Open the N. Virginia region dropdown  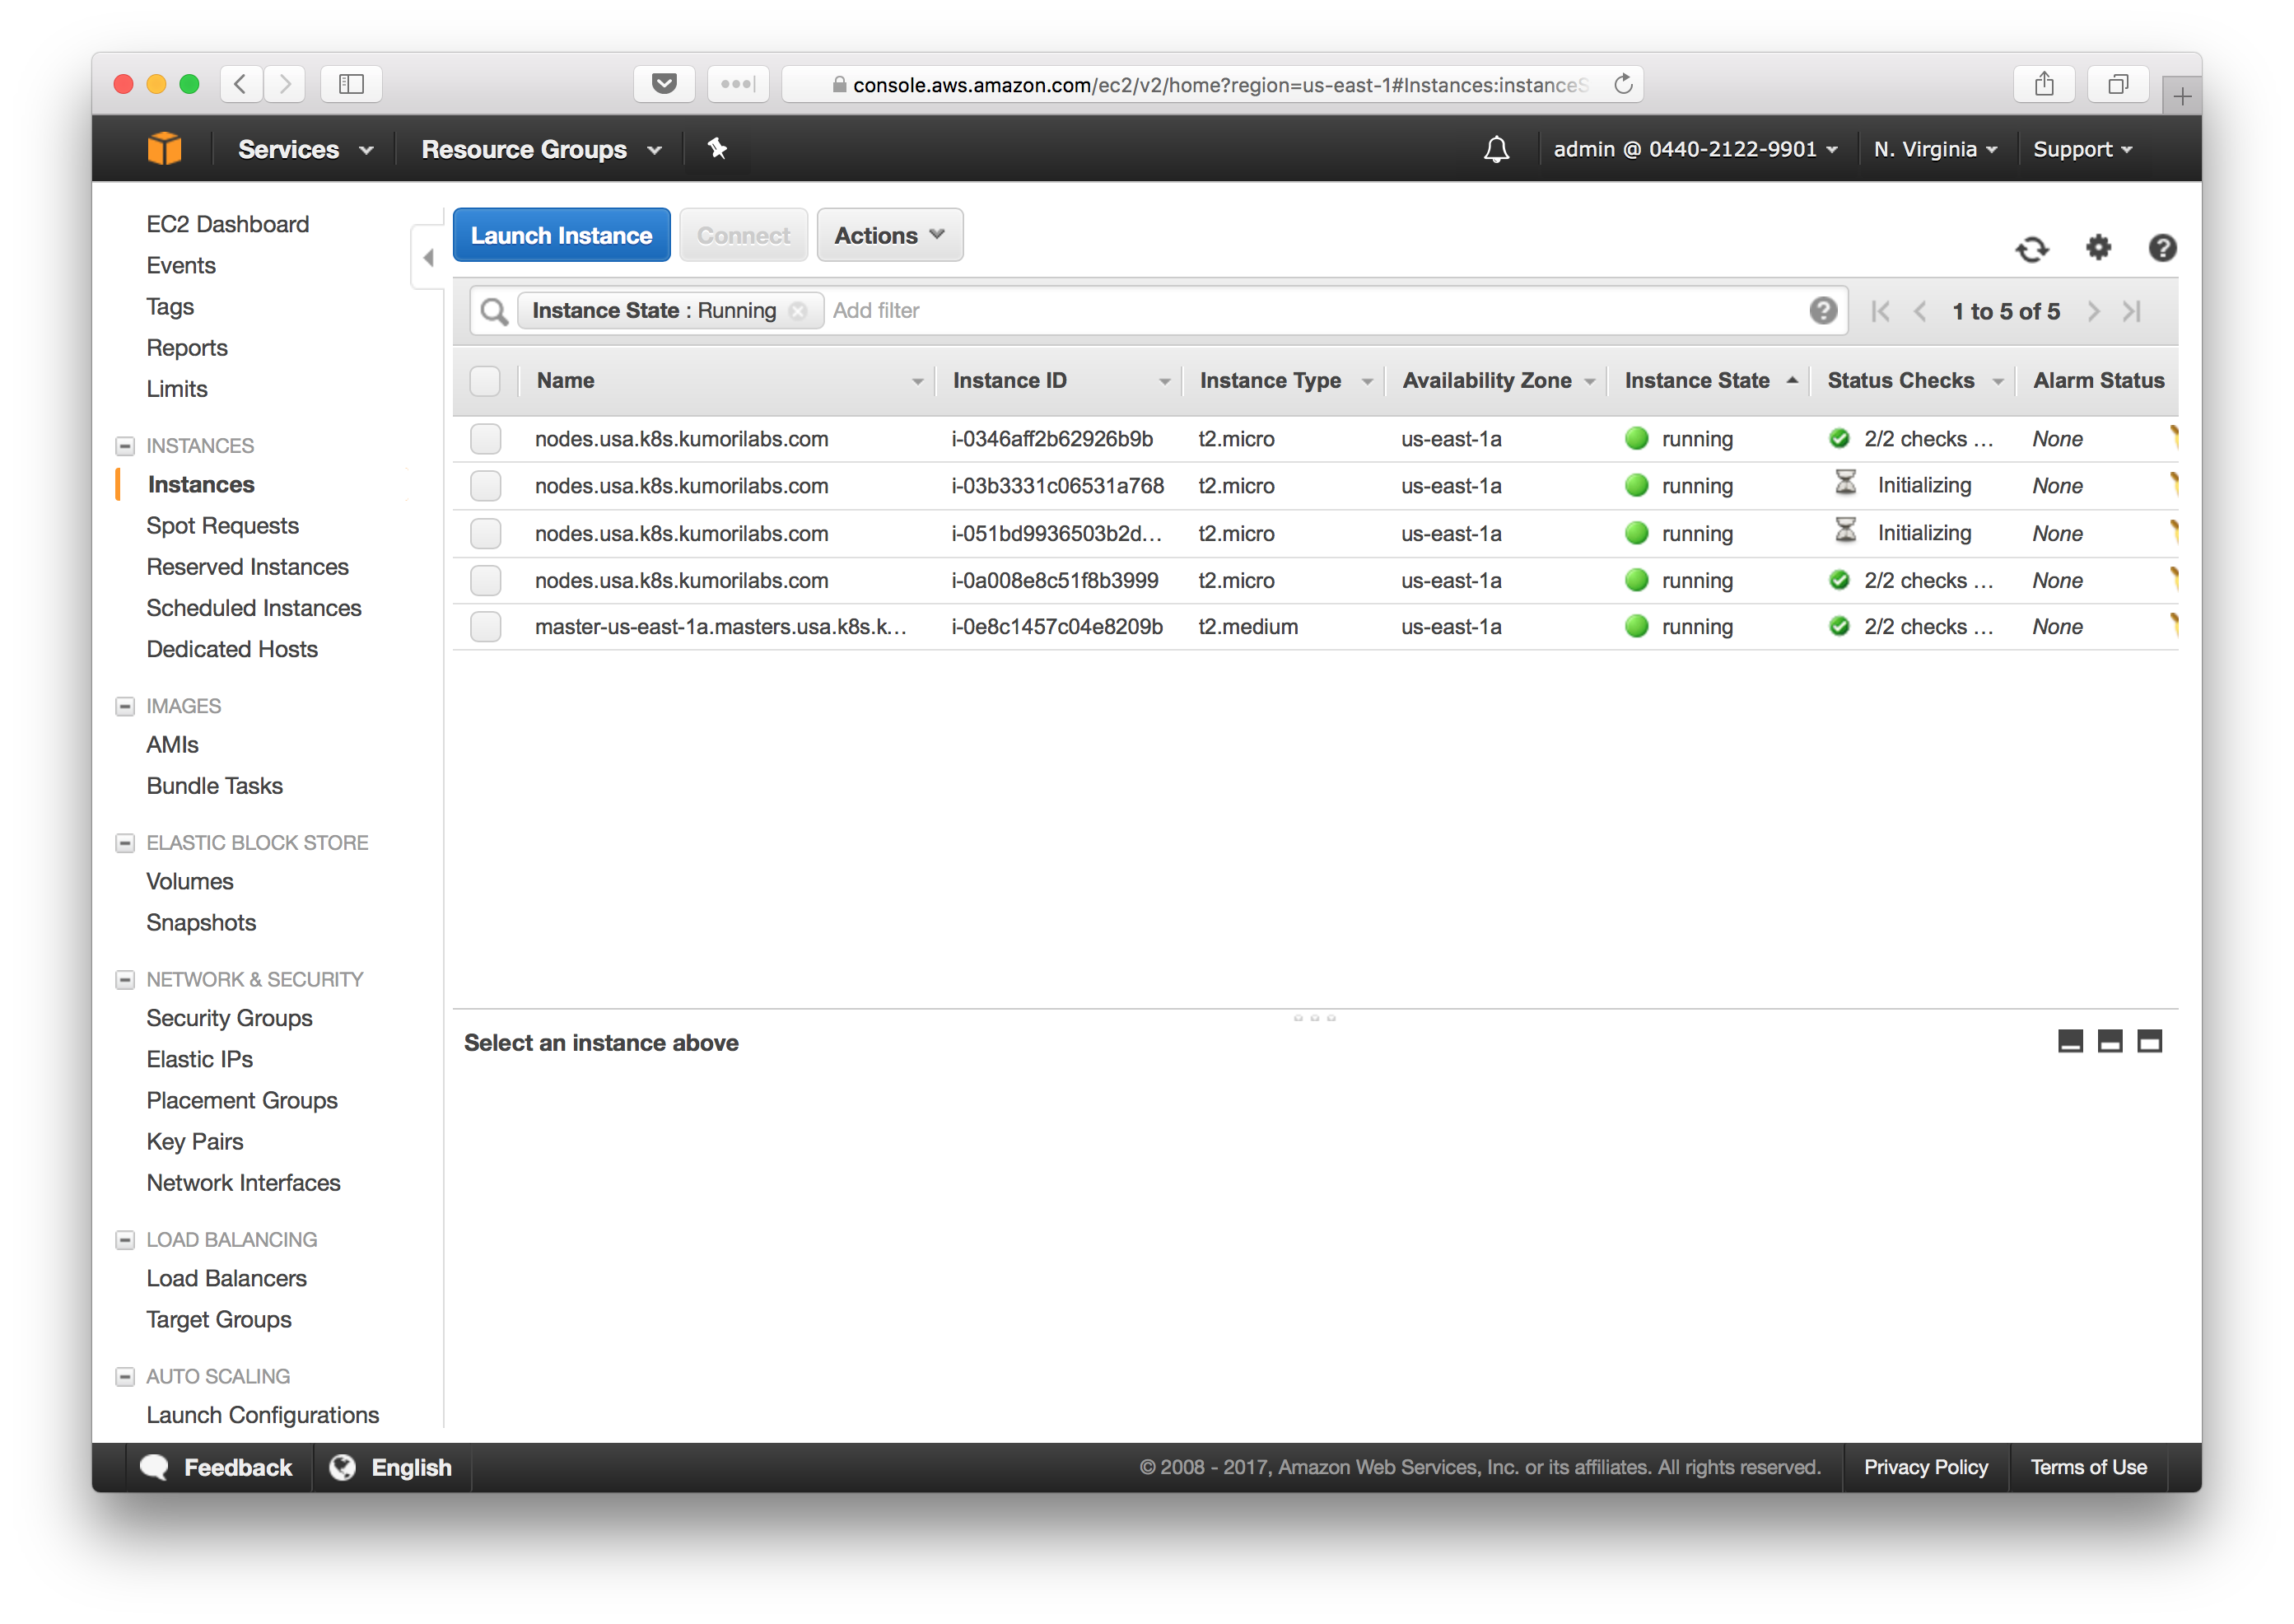[1934, 149]
